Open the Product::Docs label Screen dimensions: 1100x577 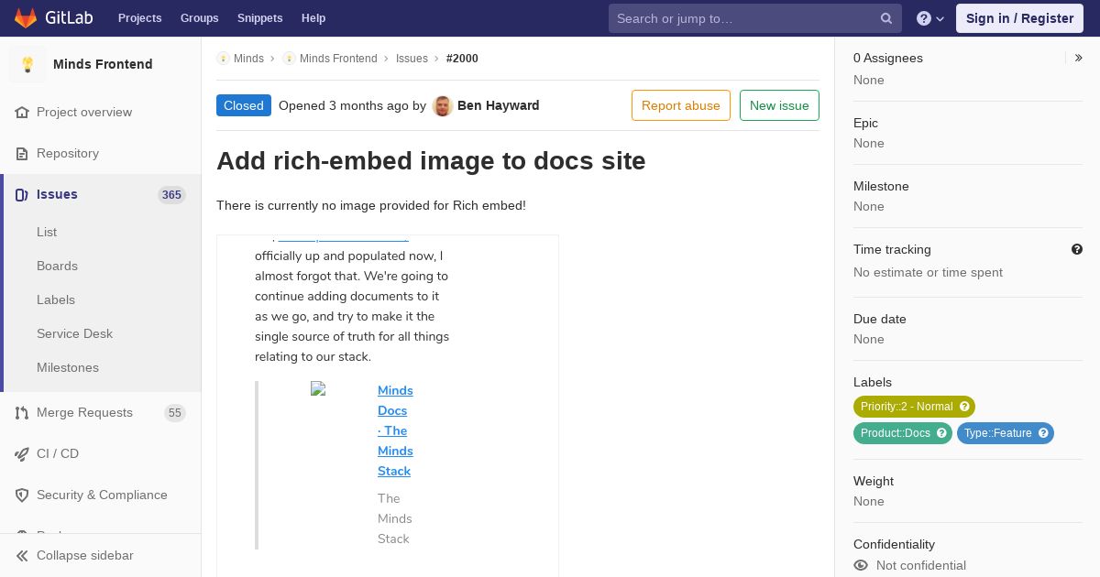point(896,433)
